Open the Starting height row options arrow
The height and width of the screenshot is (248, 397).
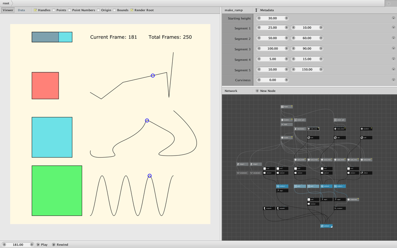[x=393, y=18]
